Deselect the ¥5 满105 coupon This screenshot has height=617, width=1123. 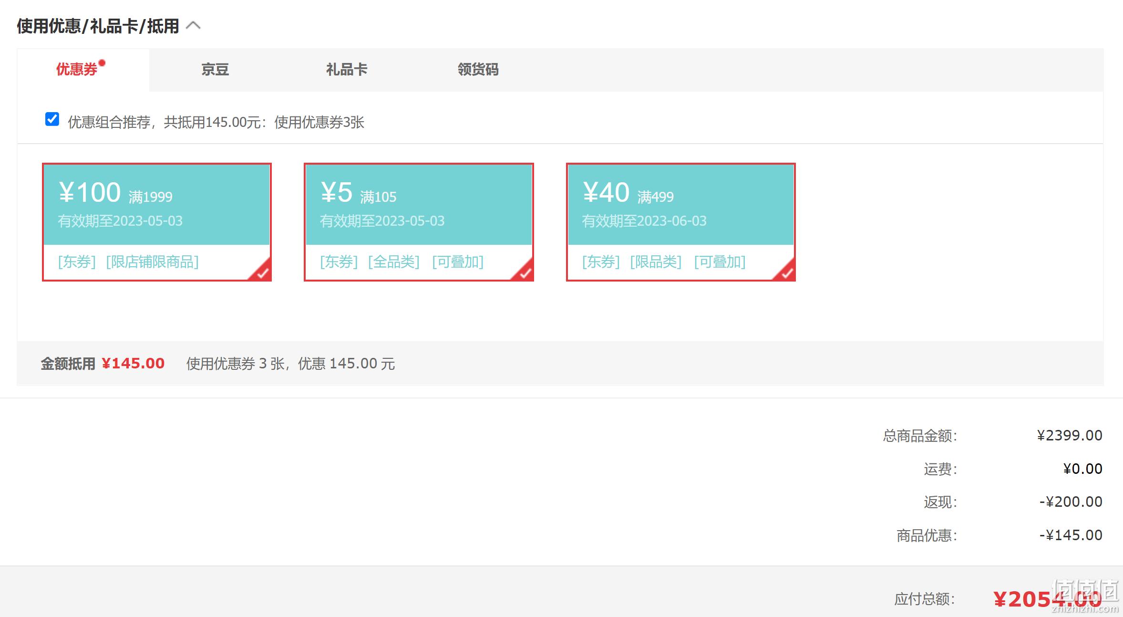pos(419,222)
